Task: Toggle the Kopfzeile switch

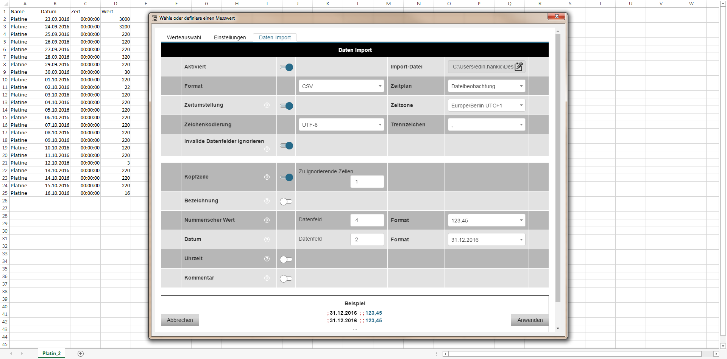Action: (286, 177)
